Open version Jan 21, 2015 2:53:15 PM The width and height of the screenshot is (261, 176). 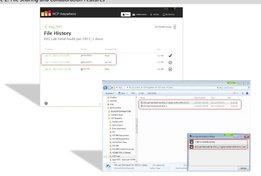(x=57, y=56)
